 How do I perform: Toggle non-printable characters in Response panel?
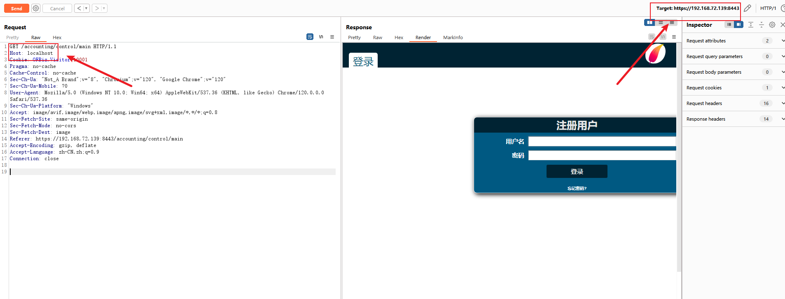663,37
